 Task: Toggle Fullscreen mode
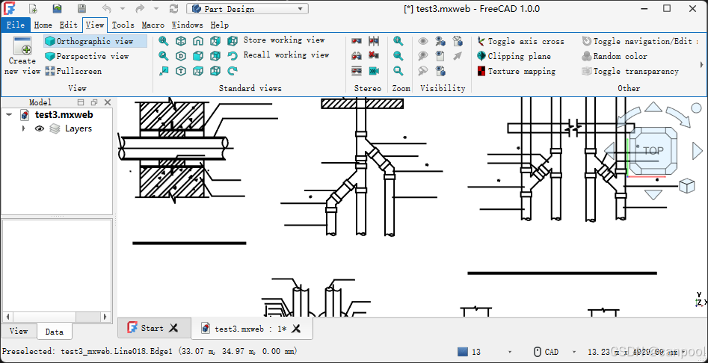(x=73, y=71)
